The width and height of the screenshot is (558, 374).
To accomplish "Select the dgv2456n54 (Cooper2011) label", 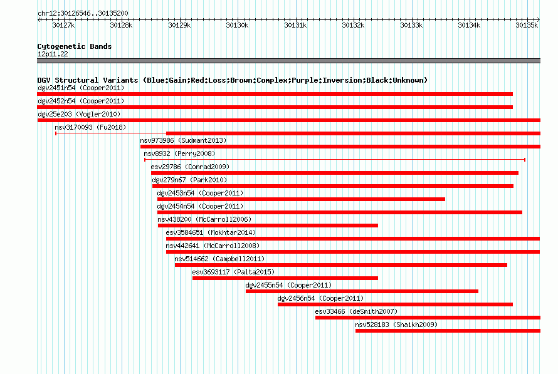I will [x=320, y=298].
